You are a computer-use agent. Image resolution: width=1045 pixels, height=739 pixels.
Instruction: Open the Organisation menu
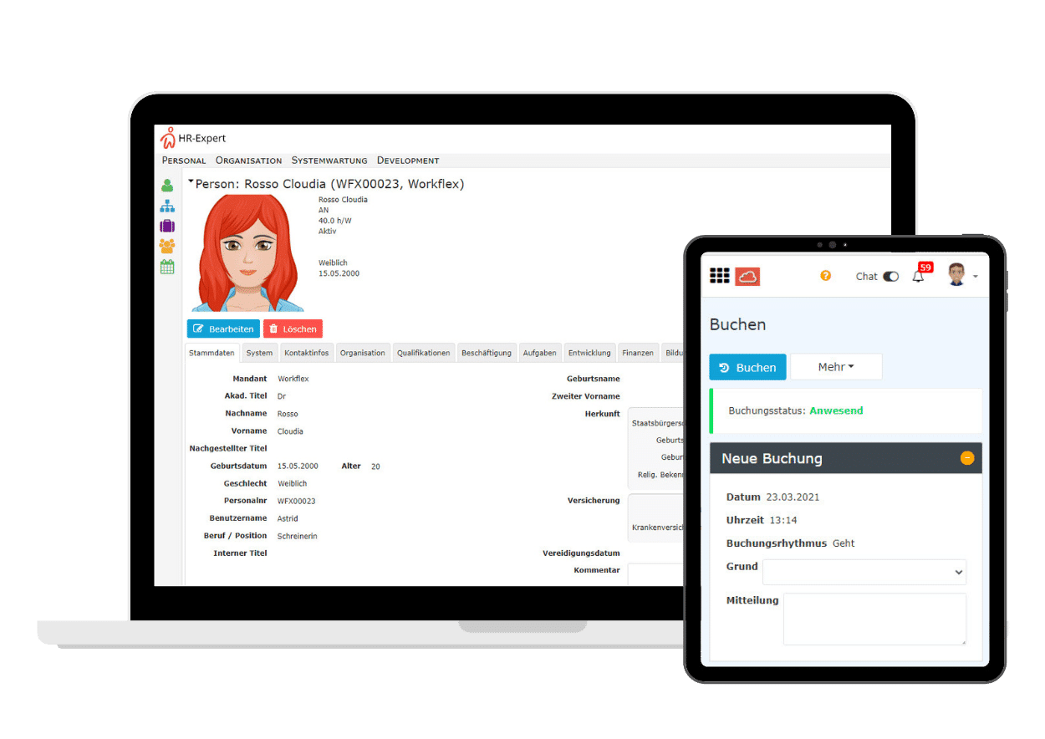point(248,160)
